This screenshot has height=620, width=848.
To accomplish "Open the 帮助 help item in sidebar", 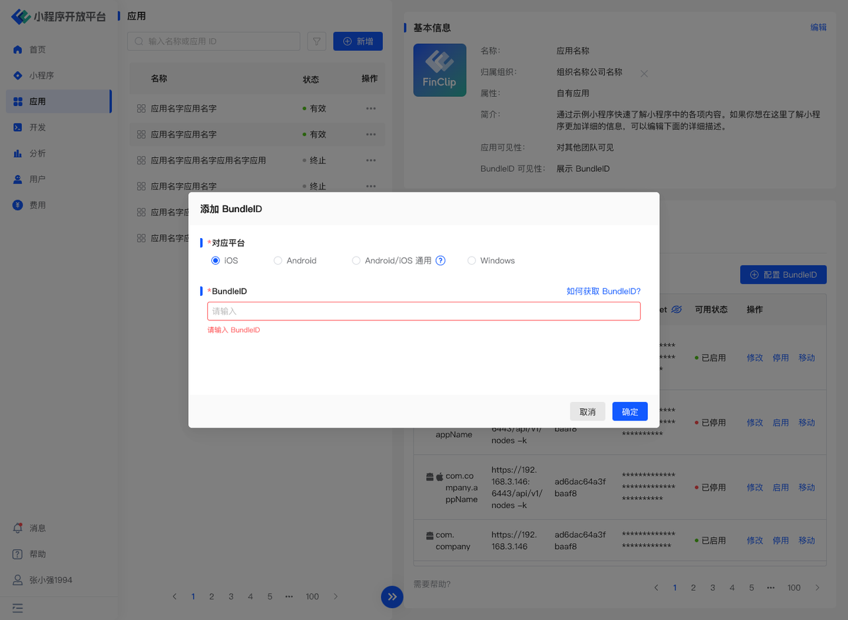I will [38, 554].
